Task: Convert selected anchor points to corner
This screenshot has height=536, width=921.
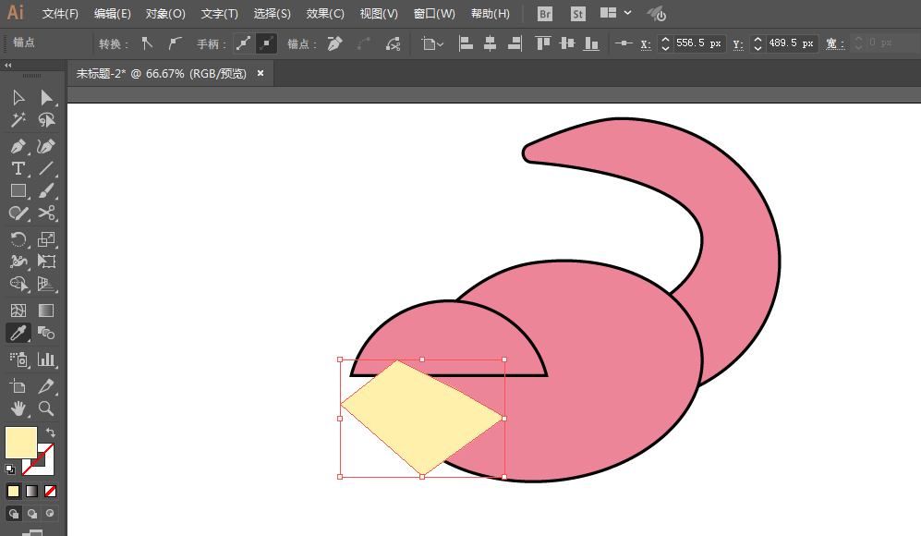Action: (x=147, y=43)
